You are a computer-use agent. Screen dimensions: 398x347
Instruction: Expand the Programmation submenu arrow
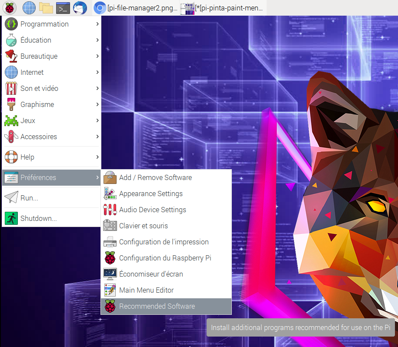pyautogui.click(x=97, y=24)
